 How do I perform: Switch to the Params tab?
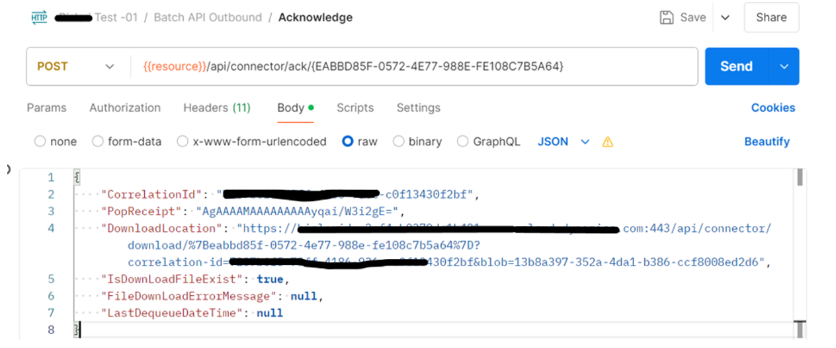click(x=46, y=108)
